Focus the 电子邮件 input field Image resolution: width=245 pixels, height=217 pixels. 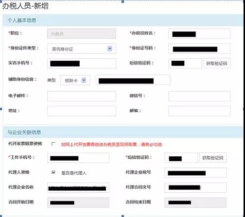pos(82,96)
